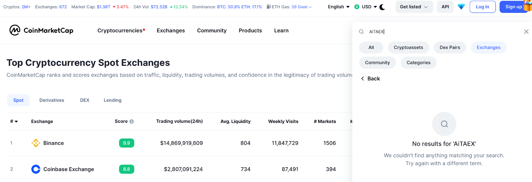Image resolution: width=532 pixels, height=182 pixels.
Task: Select the All search filter
Action: click(371, 47)
